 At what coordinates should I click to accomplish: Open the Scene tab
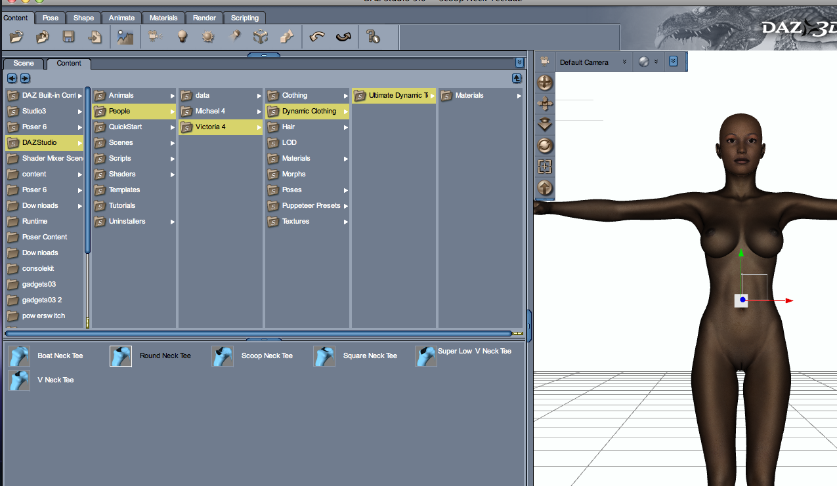point(24,64)
